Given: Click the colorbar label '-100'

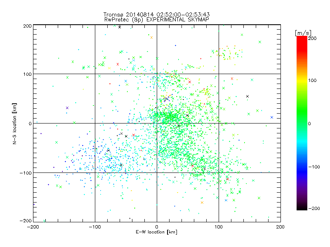Looking at the screenshot, I should [x=314, y=167].
